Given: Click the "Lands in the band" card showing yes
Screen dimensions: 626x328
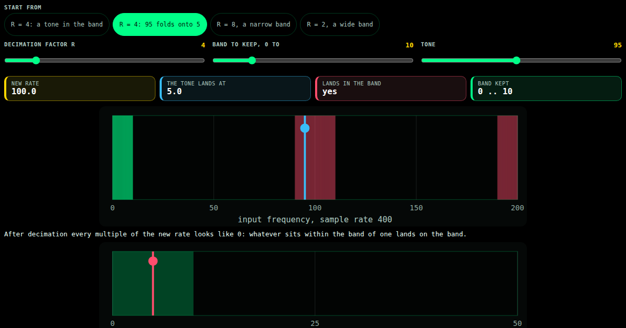Looking at the screenshot, I should tap(391, 89).
